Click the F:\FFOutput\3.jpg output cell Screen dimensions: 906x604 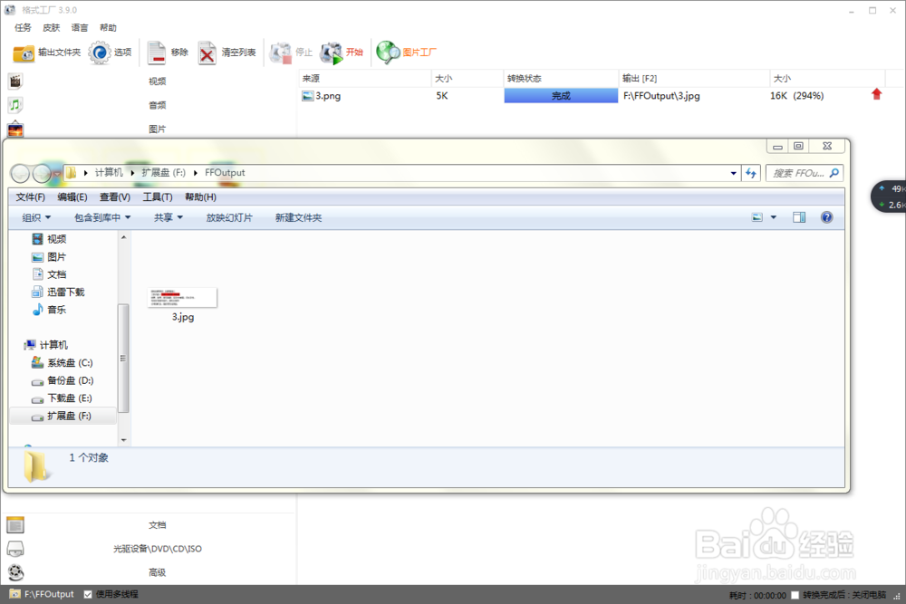(661, 96)
